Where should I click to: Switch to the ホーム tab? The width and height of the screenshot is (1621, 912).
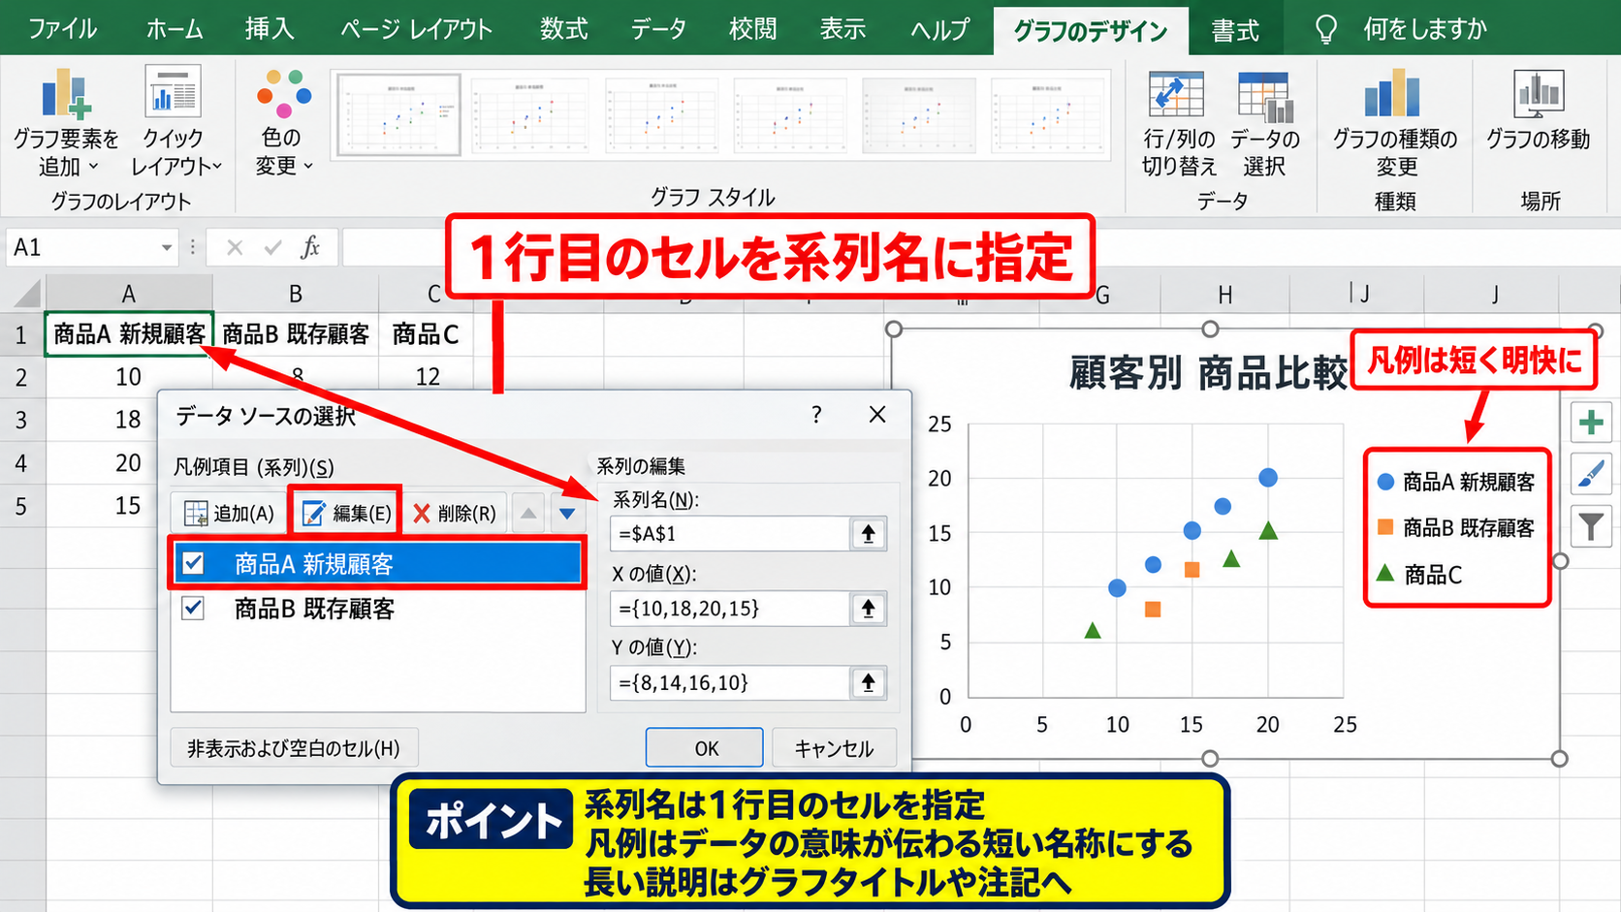coord(175,29)
